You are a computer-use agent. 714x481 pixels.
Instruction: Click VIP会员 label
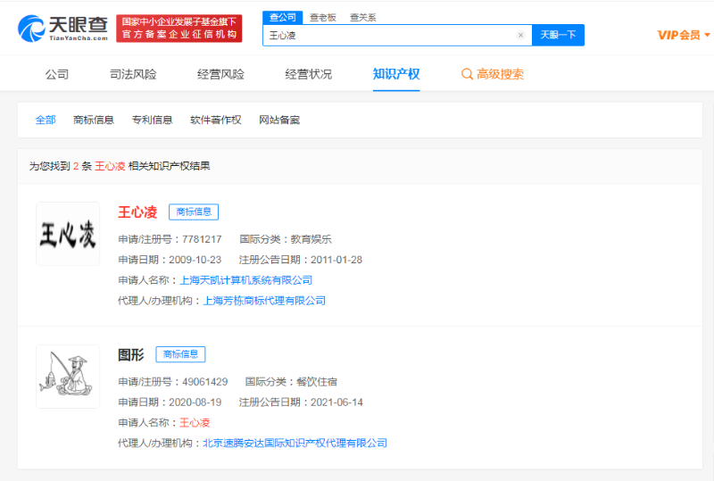point(678,35)
